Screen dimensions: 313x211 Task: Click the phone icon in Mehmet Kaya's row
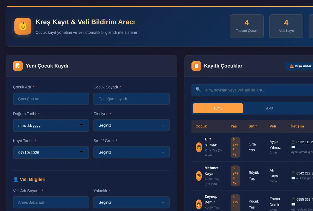(293, 173)
